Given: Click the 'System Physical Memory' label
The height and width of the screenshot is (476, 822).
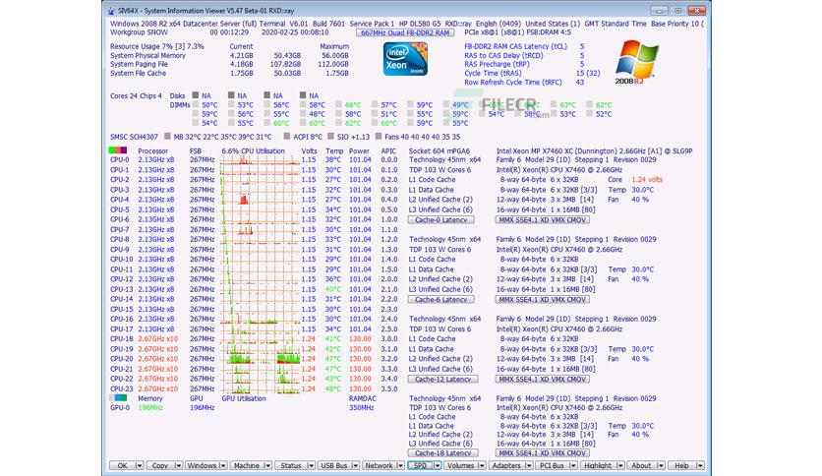Looking at the screenshot, I should (147, 56).
